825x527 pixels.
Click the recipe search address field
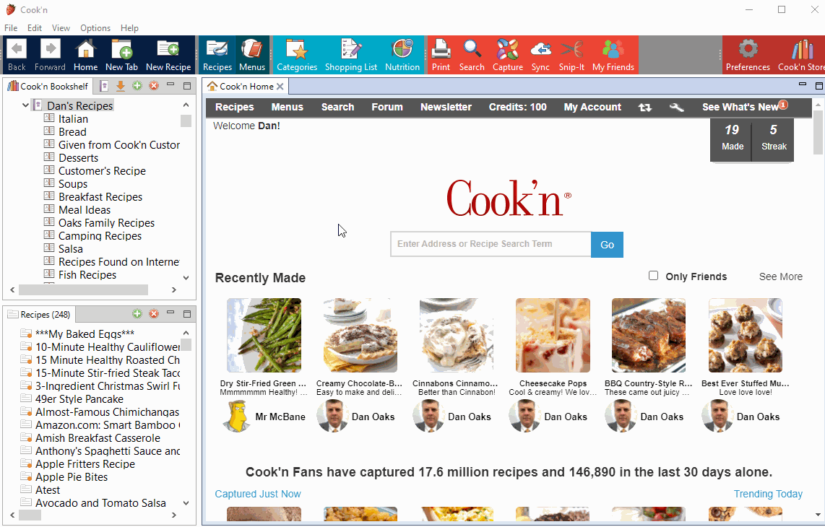[491, 244]
